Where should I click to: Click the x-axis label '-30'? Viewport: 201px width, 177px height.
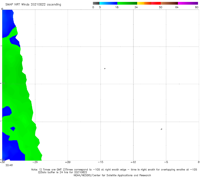(2, 162)
